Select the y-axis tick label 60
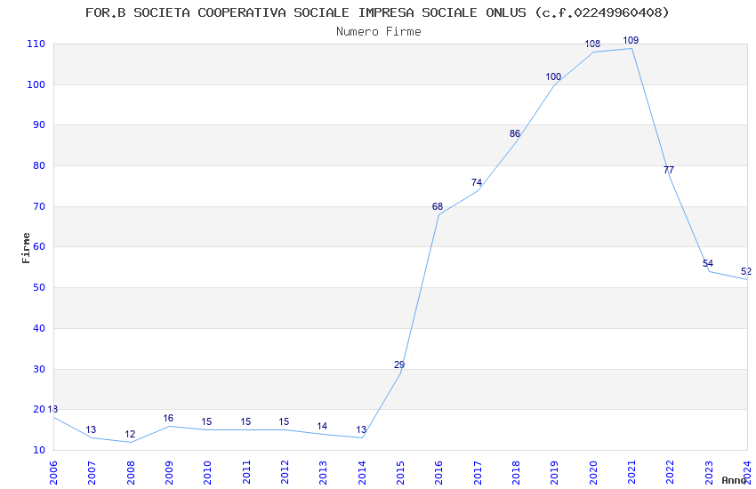 39,246
